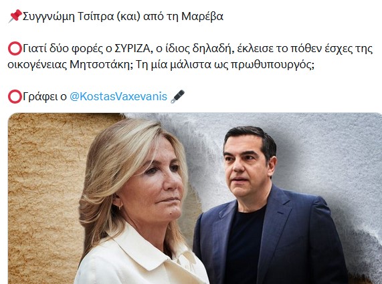Click the word 'πρωθυπουργός' in the post

pos(272,65)
